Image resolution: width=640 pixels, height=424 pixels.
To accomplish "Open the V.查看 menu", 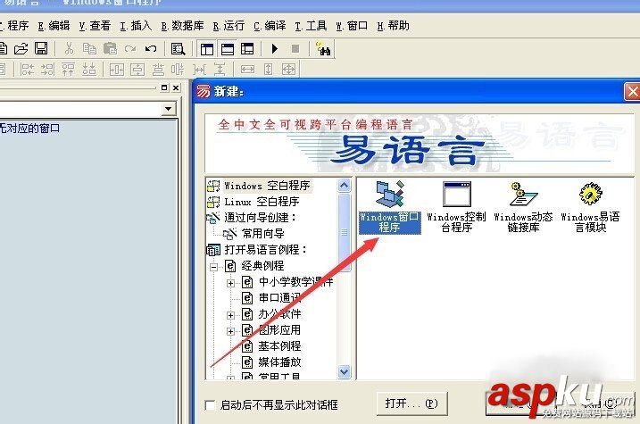I will [x=96, y=26].
